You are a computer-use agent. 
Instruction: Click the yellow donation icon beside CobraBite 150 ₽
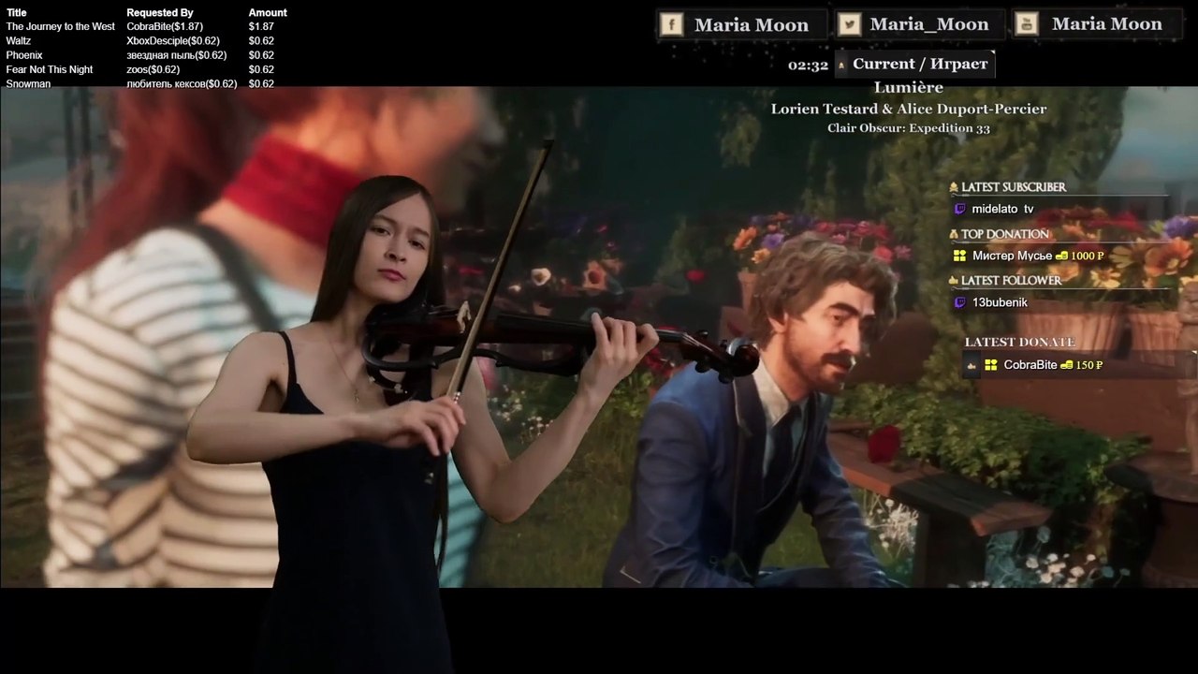[990, 365]
